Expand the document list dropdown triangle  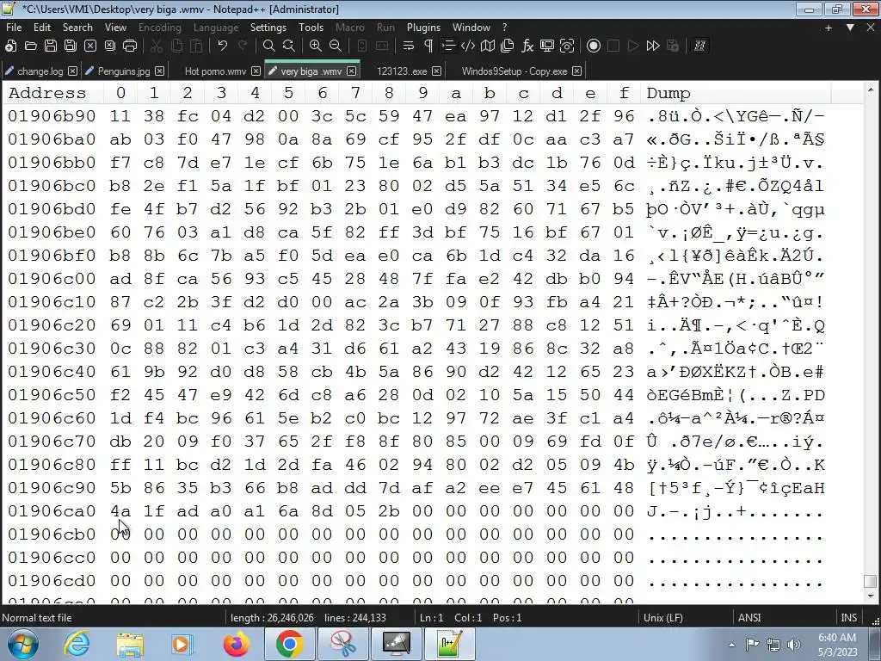(850, 28)
